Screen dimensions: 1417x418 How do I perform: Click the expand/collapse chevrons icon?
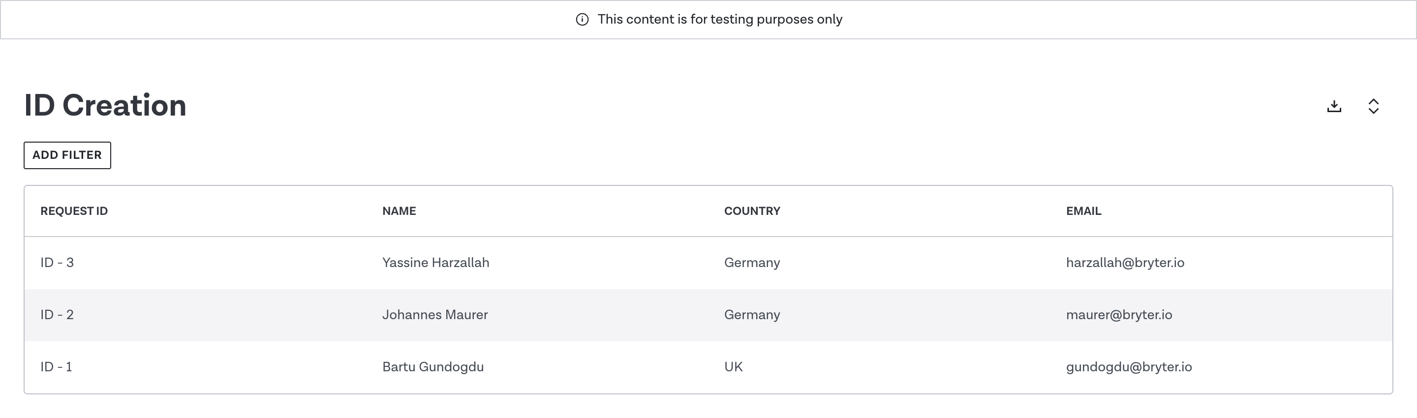click(1373, 106)
